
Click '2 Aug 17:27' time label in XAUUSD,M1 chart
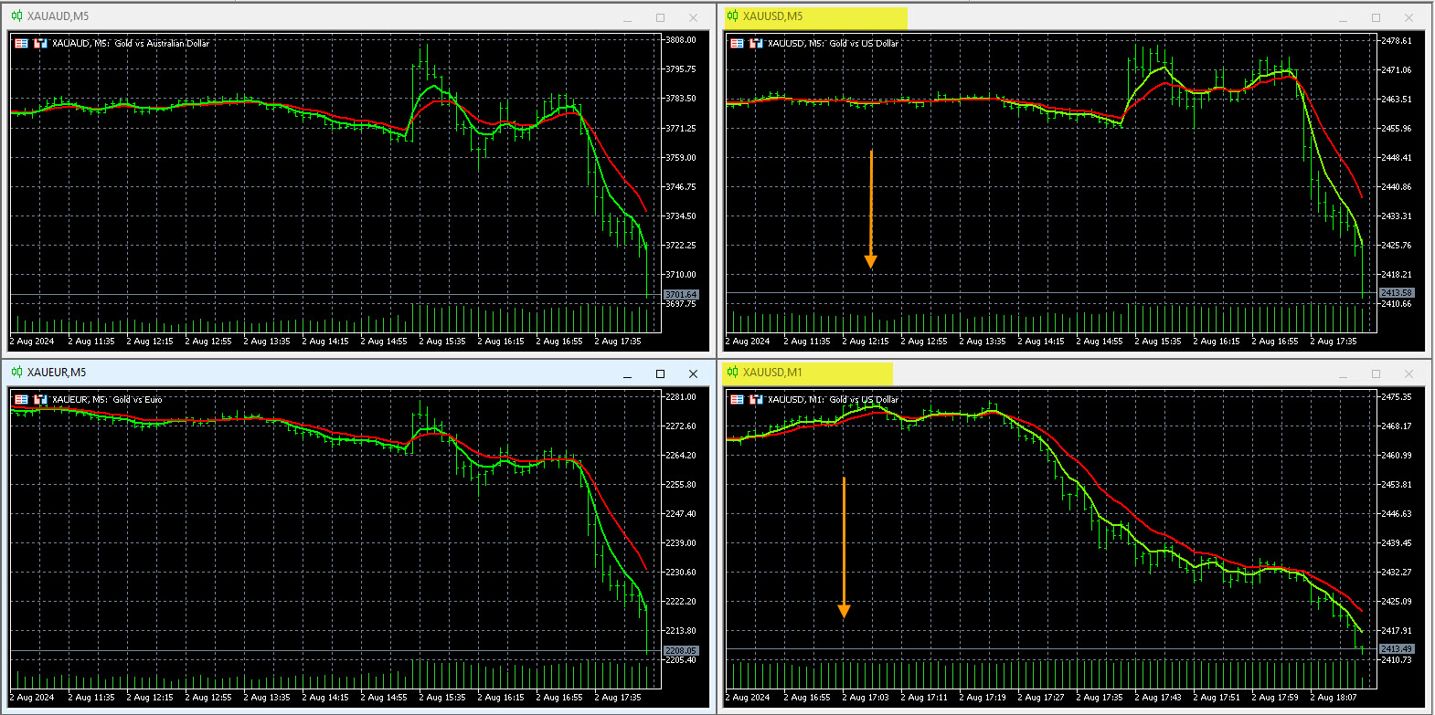[x=1041, y=697]
